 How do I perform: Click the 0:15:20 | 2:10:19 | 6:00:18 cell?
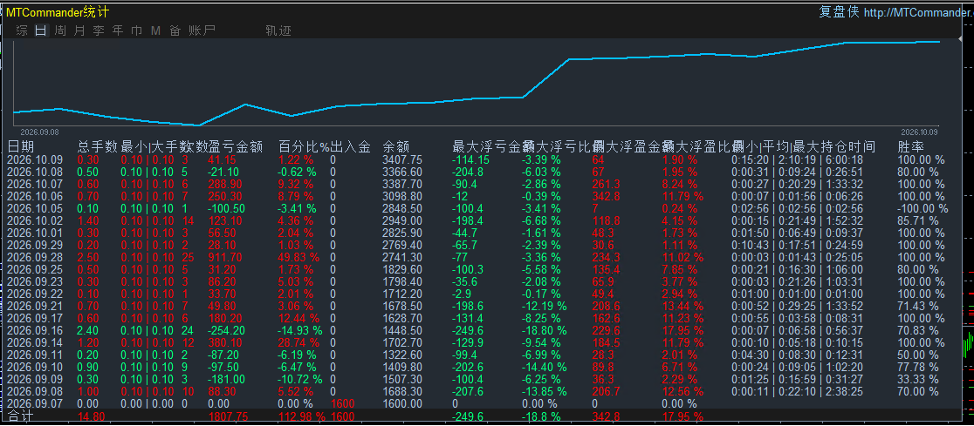coord(798,160)
